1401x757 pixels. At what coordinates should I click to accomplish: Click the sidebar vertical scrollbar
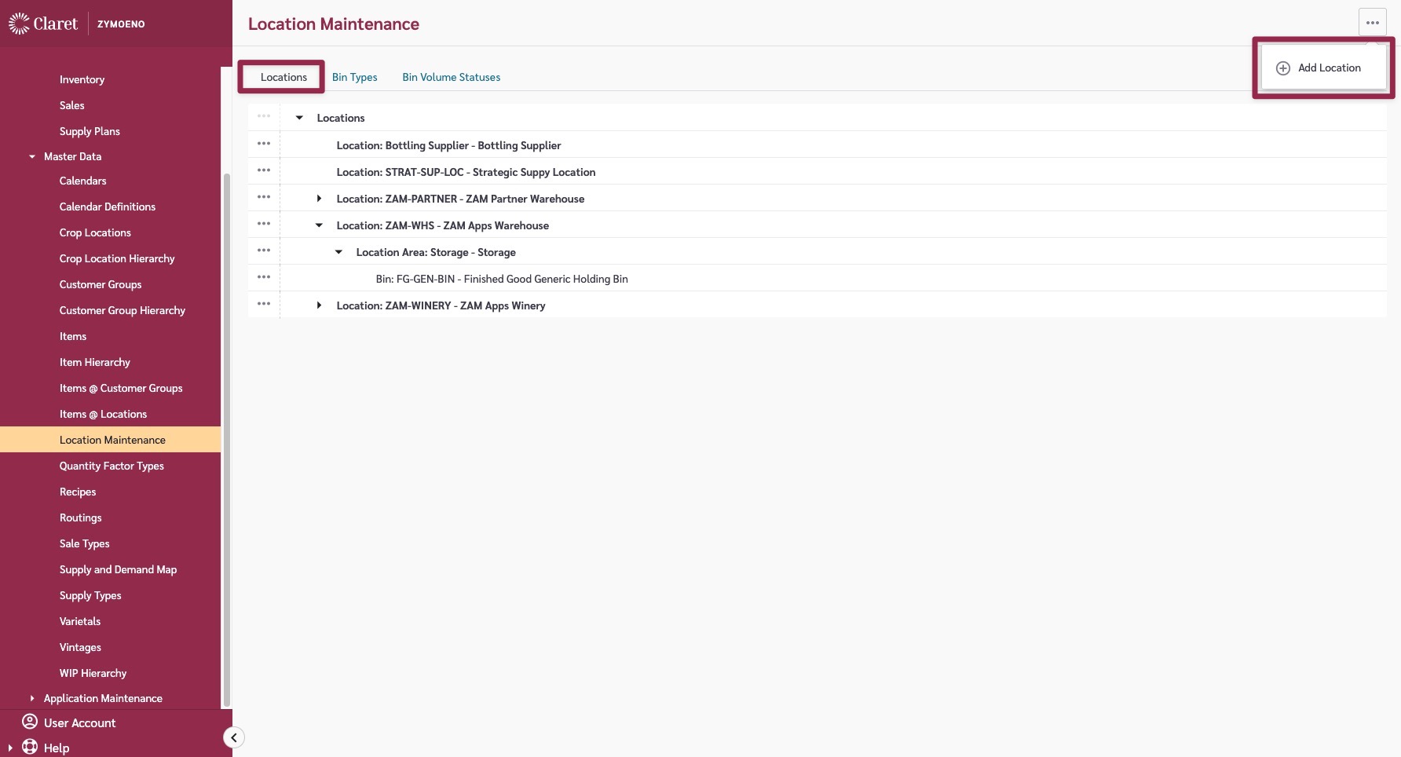coord(227,440)
